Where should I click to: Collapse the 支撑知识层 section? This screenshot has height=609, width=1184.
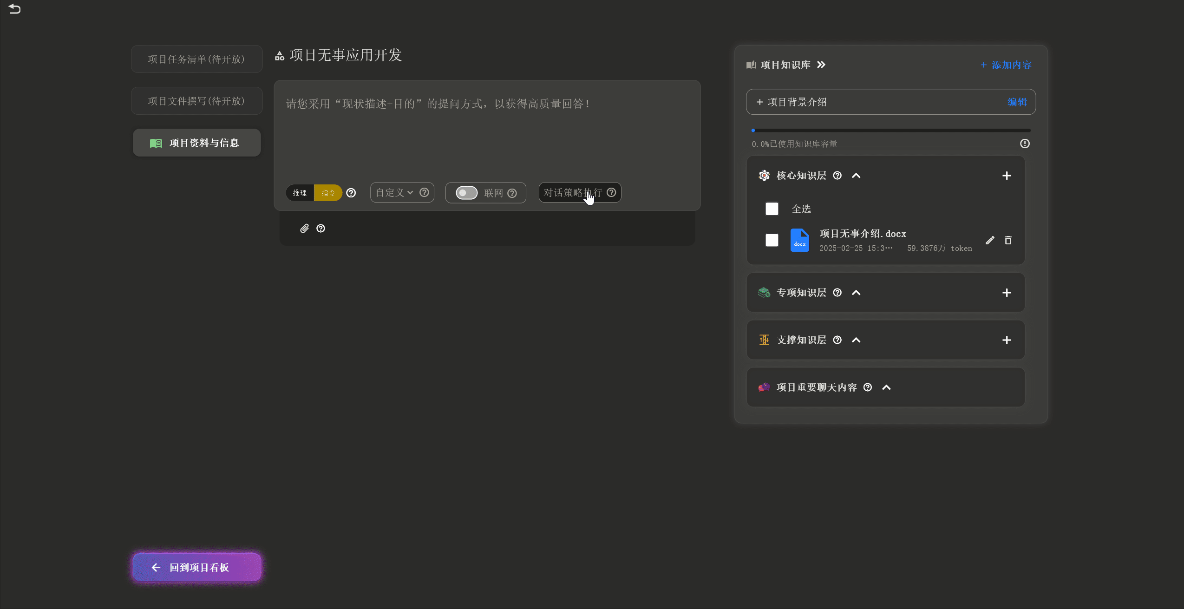(x=856, y=340)
